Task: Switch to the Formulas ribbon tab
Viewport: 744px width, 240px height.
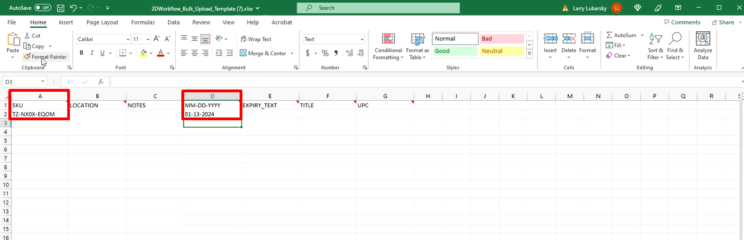Action: (143, 22)
